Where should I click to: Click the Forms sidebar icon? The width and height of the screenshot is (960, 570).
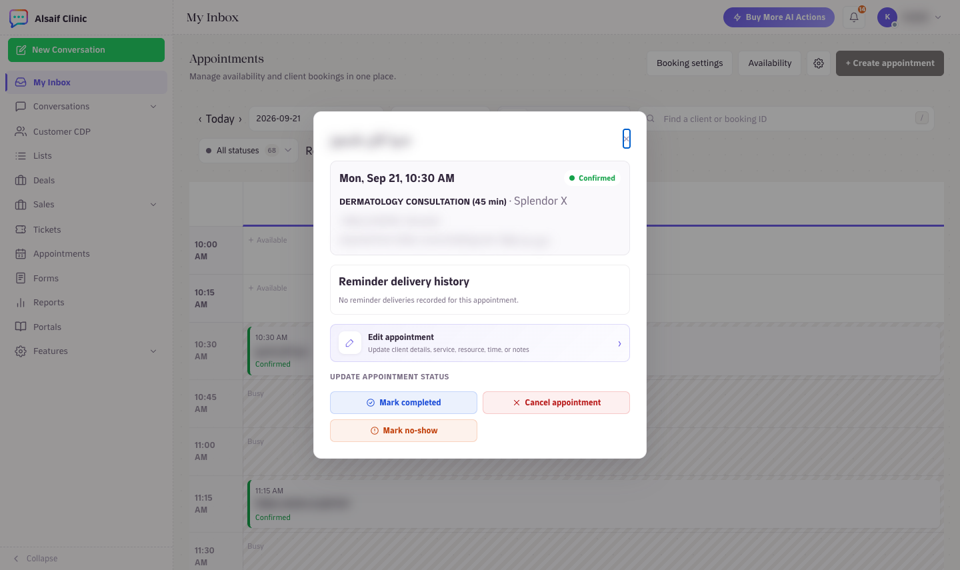(x=21, y=278)
